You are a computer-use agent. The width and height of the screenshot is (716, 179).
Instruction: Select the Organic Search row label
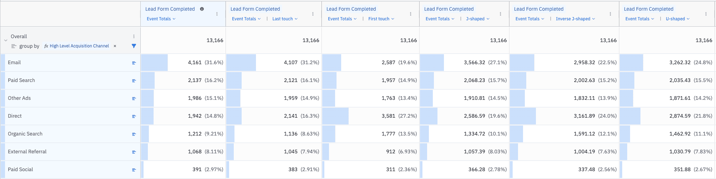tap(25, 134)
